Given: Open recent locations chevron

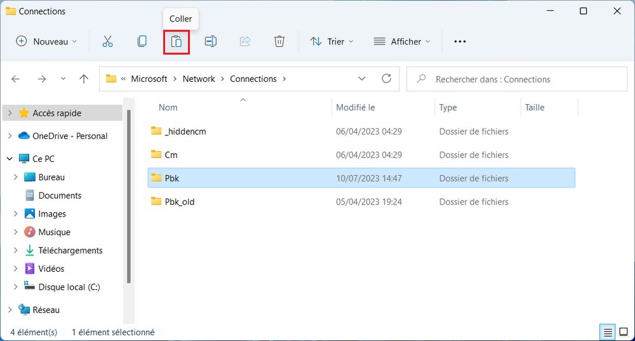Looking at the screenshot, I should (63, 79).
